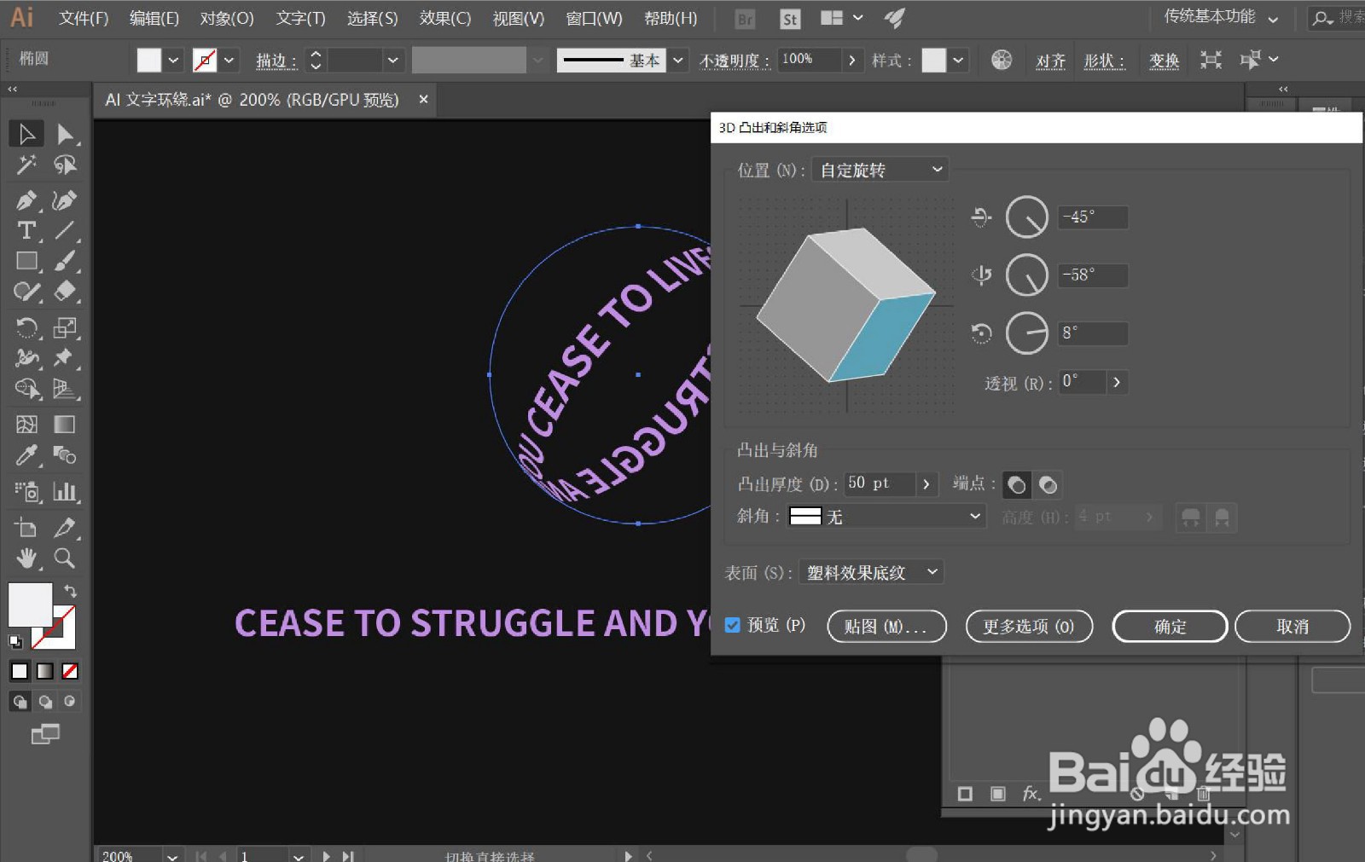Select the Zoom tool
The height and width of the screenshot is (862, 1365).
click(65, 558)
